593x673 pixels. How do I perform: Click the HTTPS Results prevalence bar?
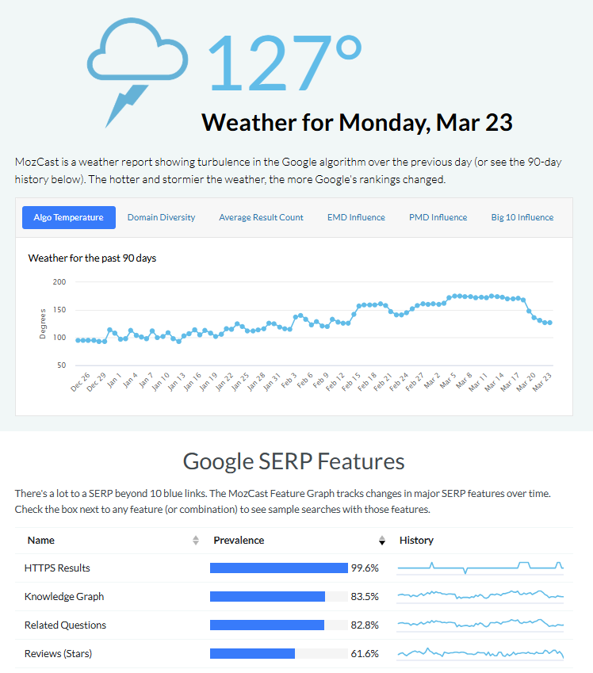(278, 568)
